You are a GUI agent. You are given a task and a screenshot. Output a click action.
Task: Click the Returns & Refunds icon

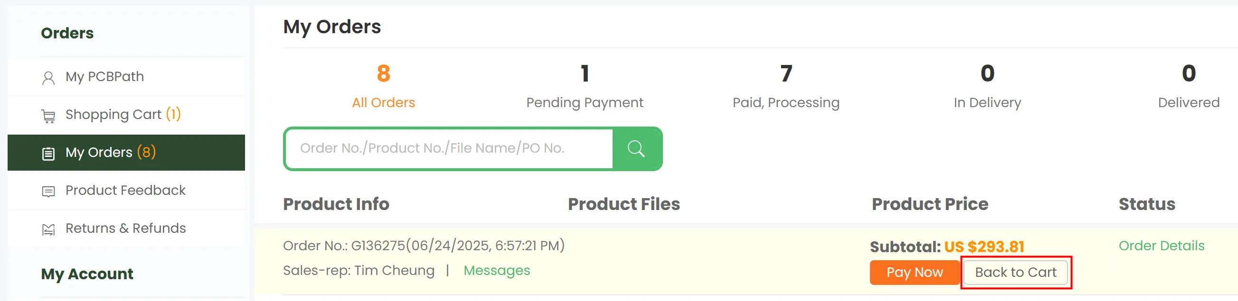pos(48,229)
